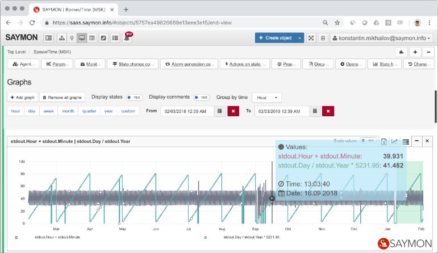Open the Documents section button
438x253 pixels.
[318, 64]
